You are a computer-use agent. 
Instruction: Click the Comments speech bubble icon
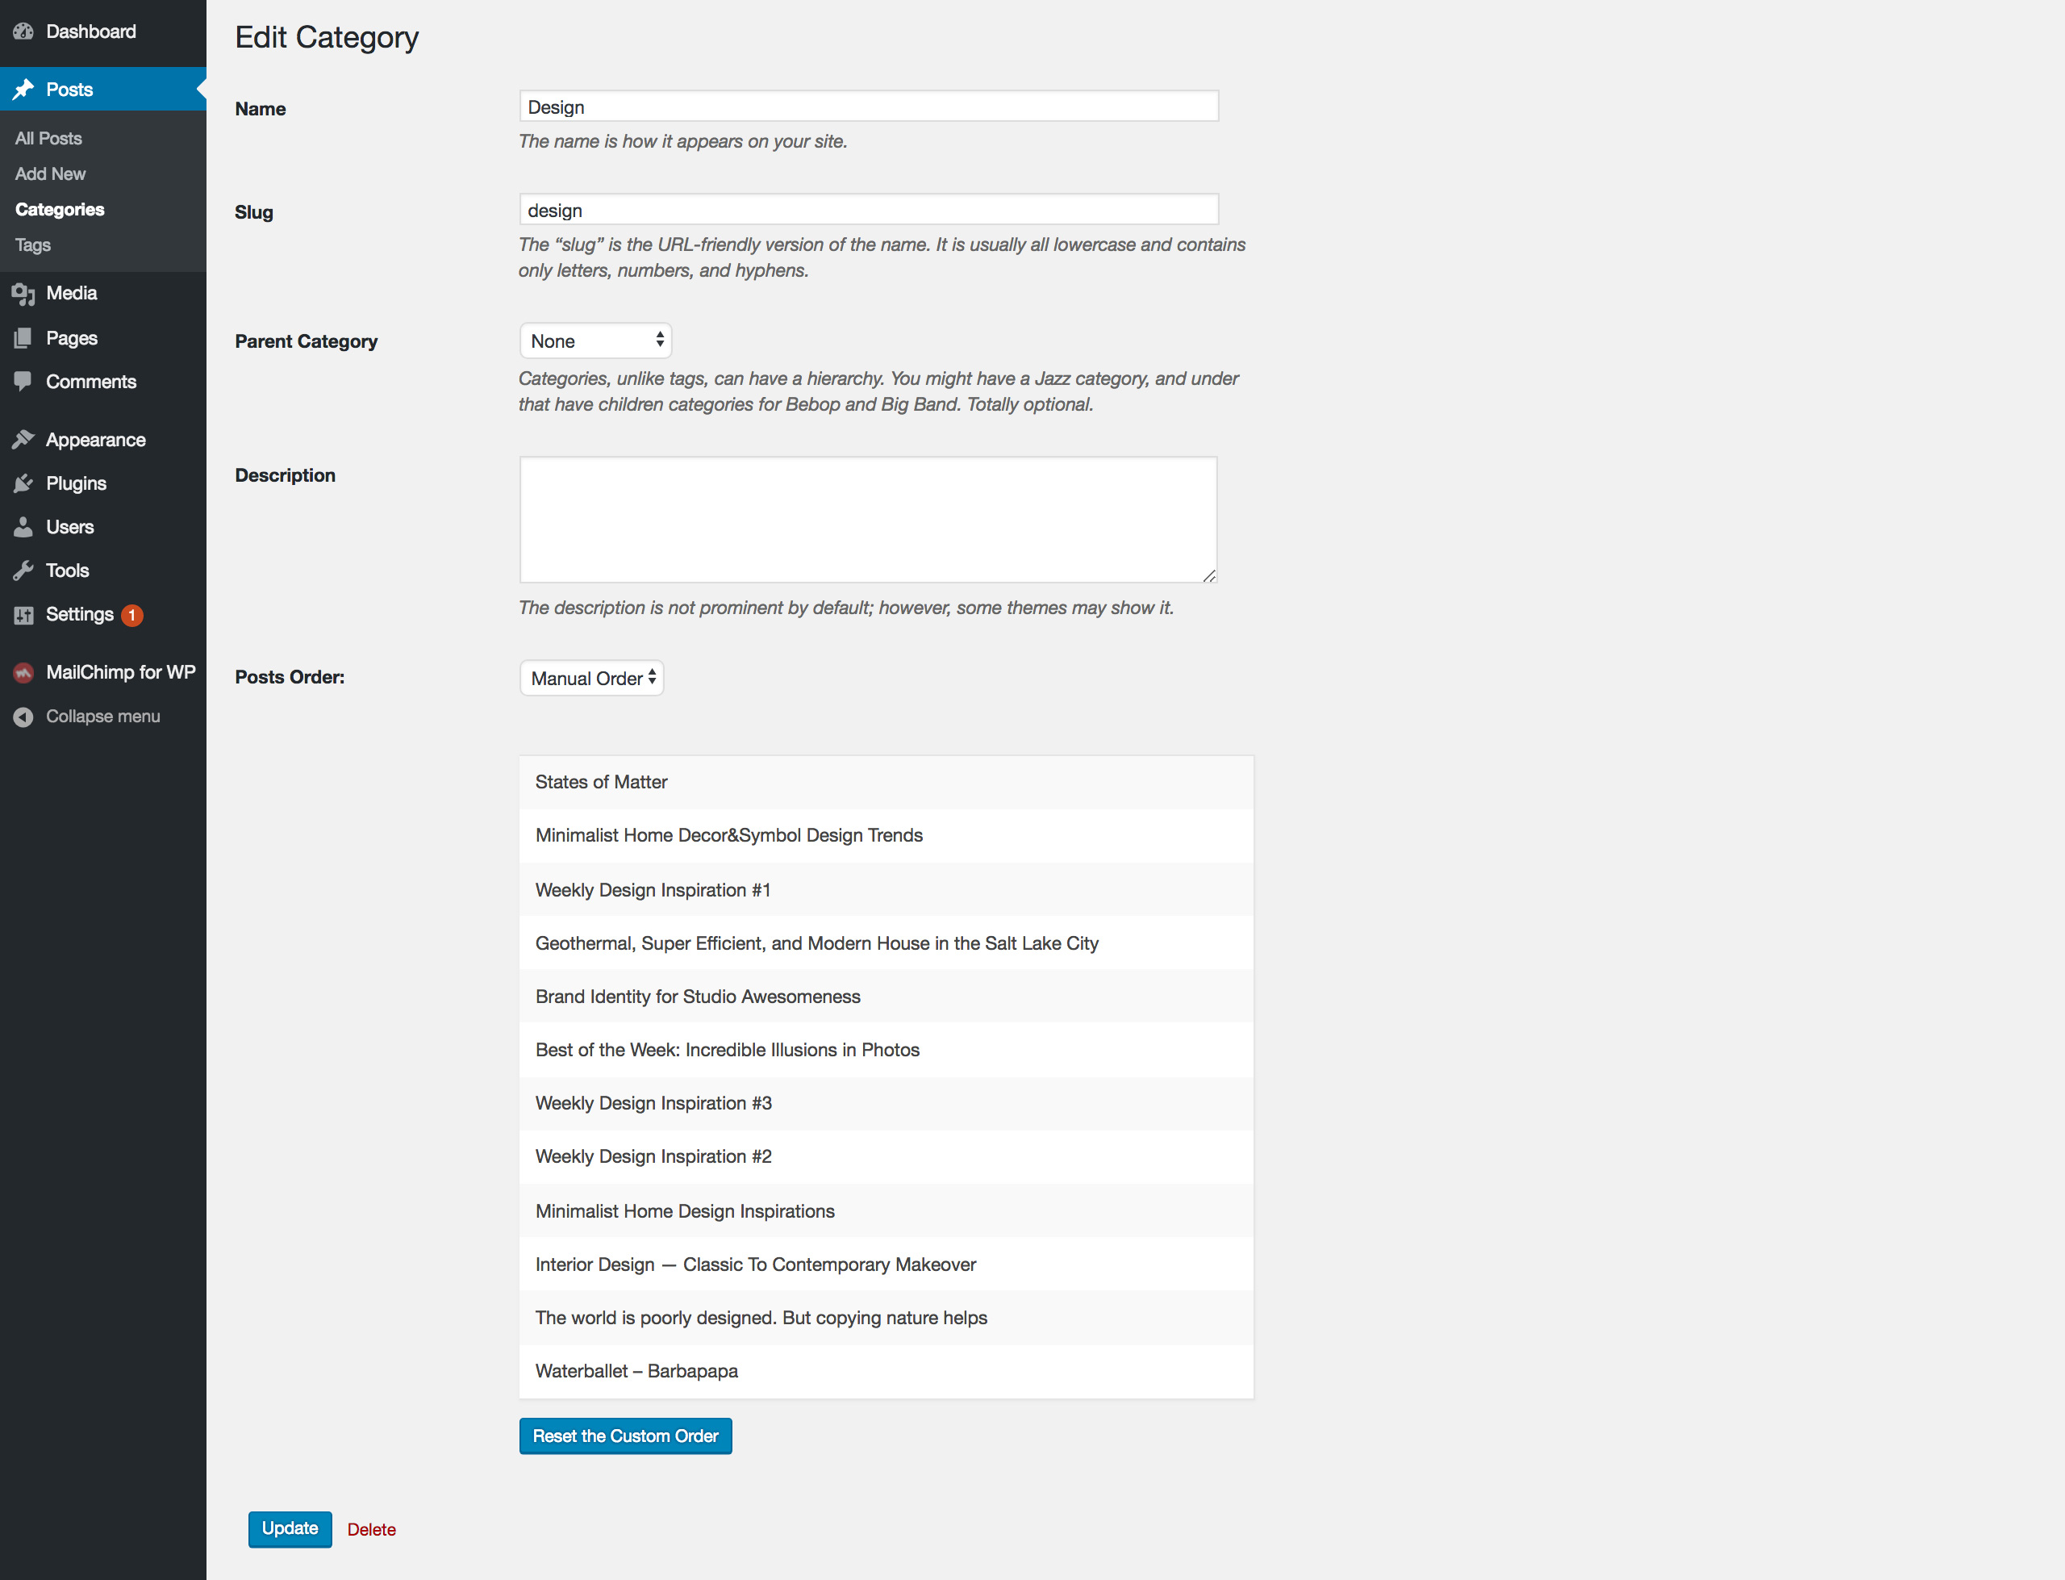pyautogui.click(x=23, y=382)
